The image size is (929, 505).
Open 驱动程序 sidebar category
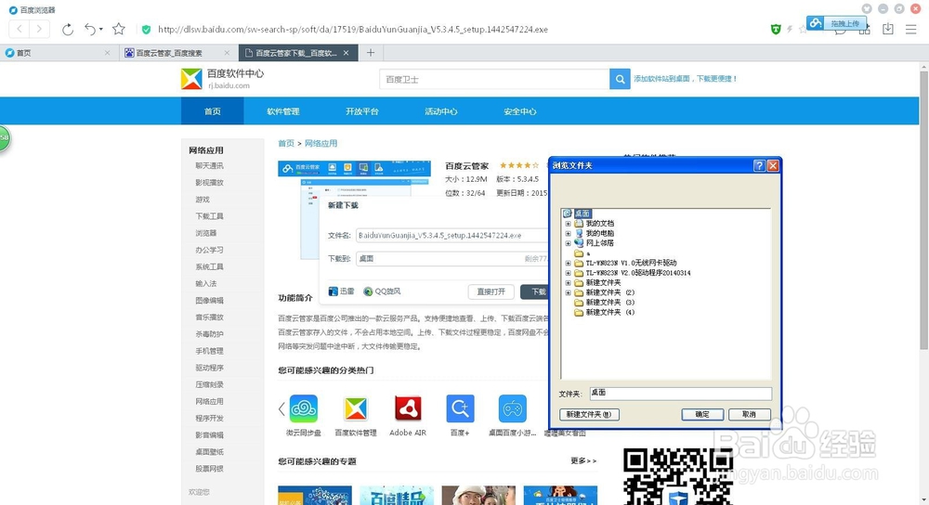(210, 368)
